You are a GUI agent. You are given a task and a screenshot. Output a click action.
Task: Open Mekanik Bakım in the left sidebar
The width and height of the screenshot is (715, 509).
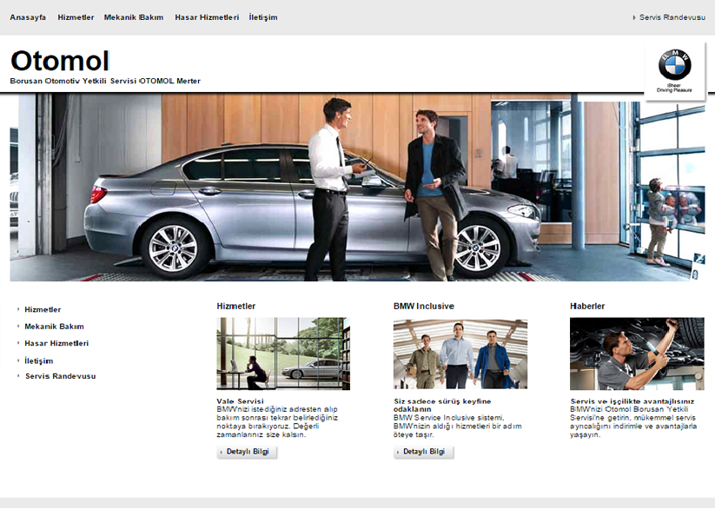click(54, 327)
